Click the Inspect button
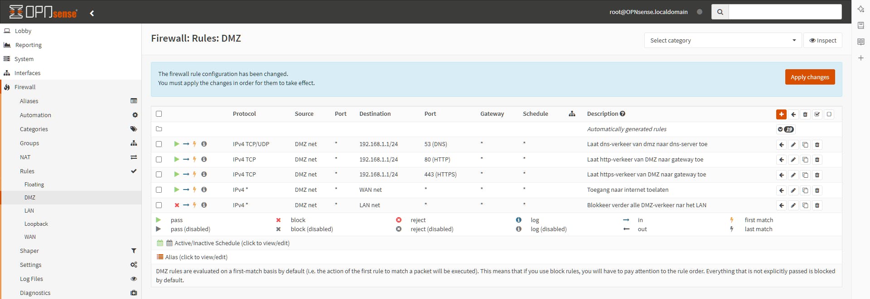870x299 pixels. (x=823, y=40)
